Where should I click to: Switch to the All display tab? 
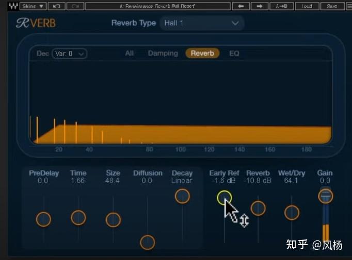[130, 54]
